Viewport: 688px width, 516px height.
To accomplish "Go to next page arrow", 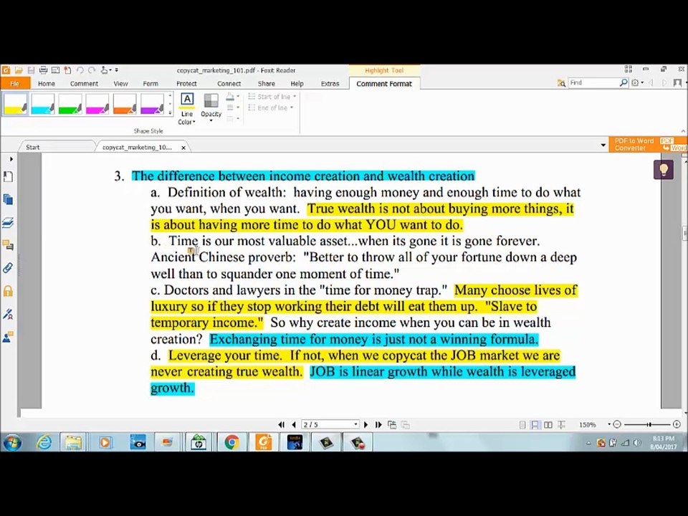I will click(x=365, y=424).
